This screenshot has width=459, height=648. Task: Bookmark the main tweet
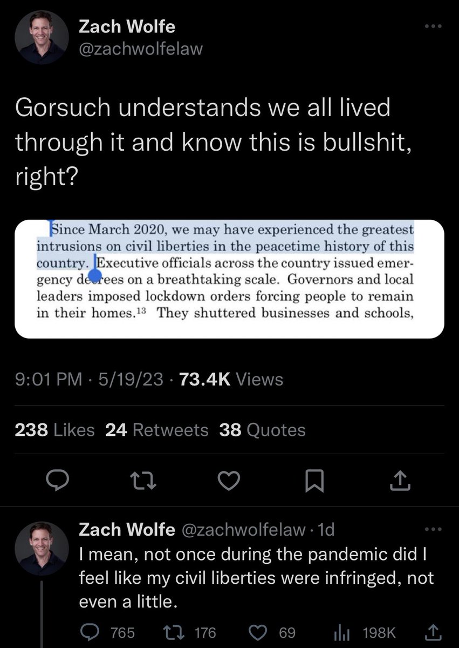(x=314, y=479)
